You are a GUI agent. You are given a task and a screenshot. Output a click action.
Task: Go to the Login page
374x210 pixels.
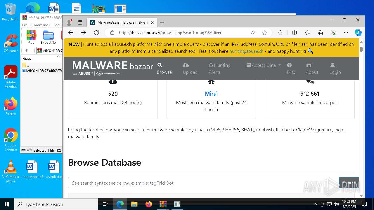[x=335, y=69]
